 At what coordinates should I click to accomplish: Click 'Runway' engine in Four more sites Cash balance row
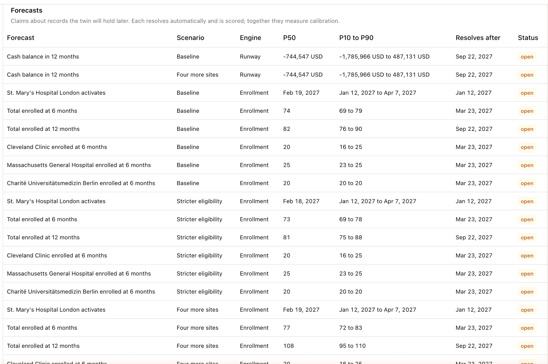pos(250,75)
